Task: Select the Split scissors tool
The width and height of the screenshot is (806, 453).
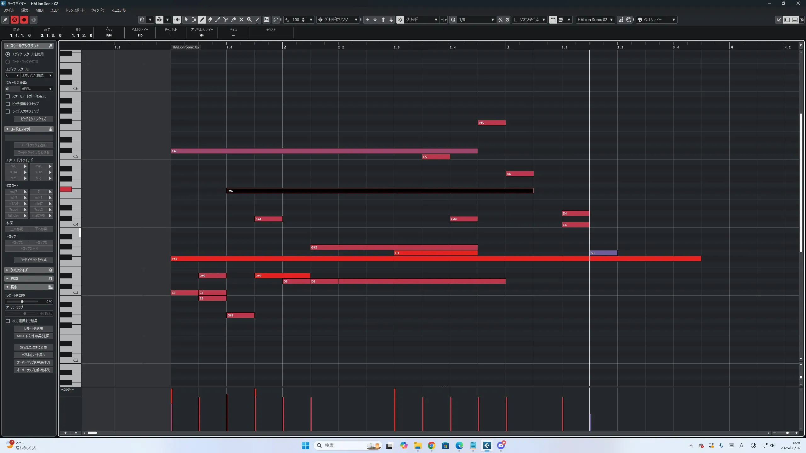Action: click(x=226, y=20)
